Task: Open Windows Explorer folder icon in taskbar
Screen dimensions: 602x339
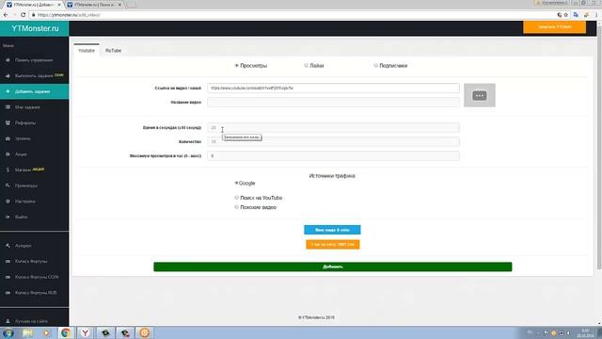Action: (x=27, y=332)
